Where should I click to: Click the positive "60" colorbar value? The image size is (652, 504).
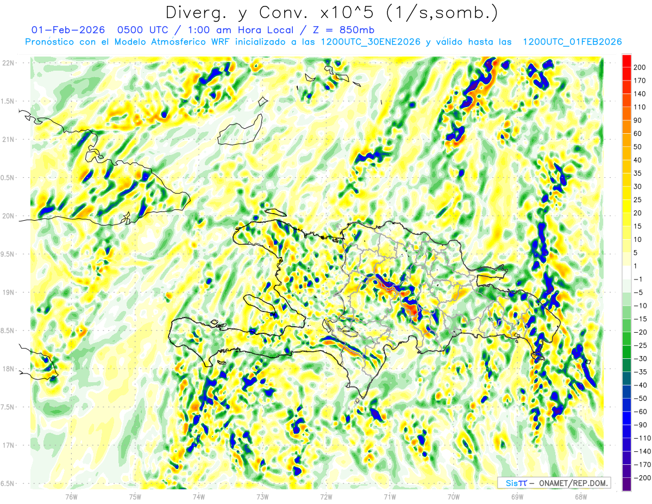tap(638, 134)
